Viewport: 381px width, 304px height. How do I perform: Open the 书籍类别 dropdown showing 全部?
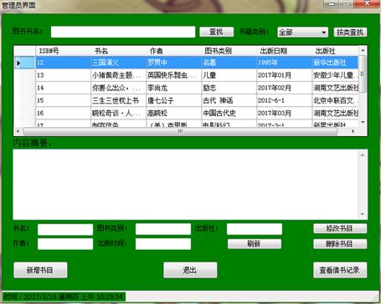[x=302, y=33]
